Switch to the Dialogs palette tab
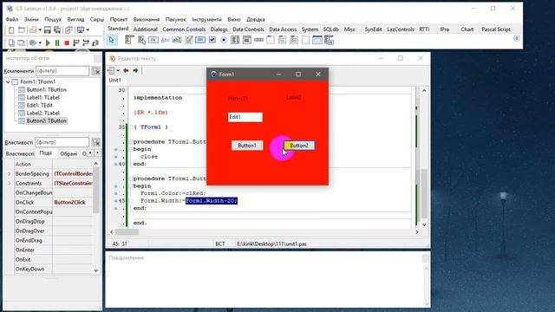The height and width of the screenshot is (312, 555). click(x=219, y=29)
